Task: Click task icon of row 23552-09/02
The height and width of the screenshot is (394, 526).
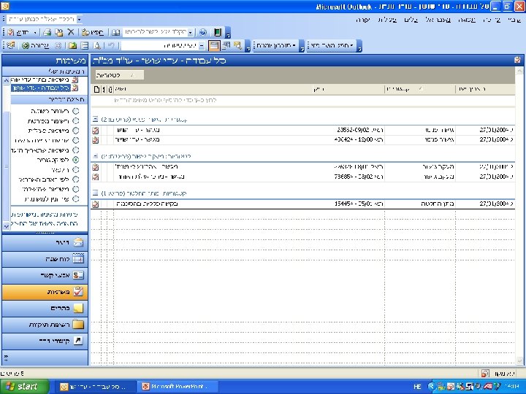Action: point(96,131)
